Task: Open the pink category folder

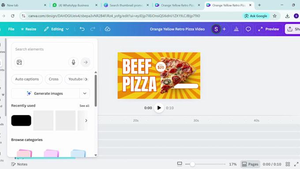Action: click(x=24, y=153)
